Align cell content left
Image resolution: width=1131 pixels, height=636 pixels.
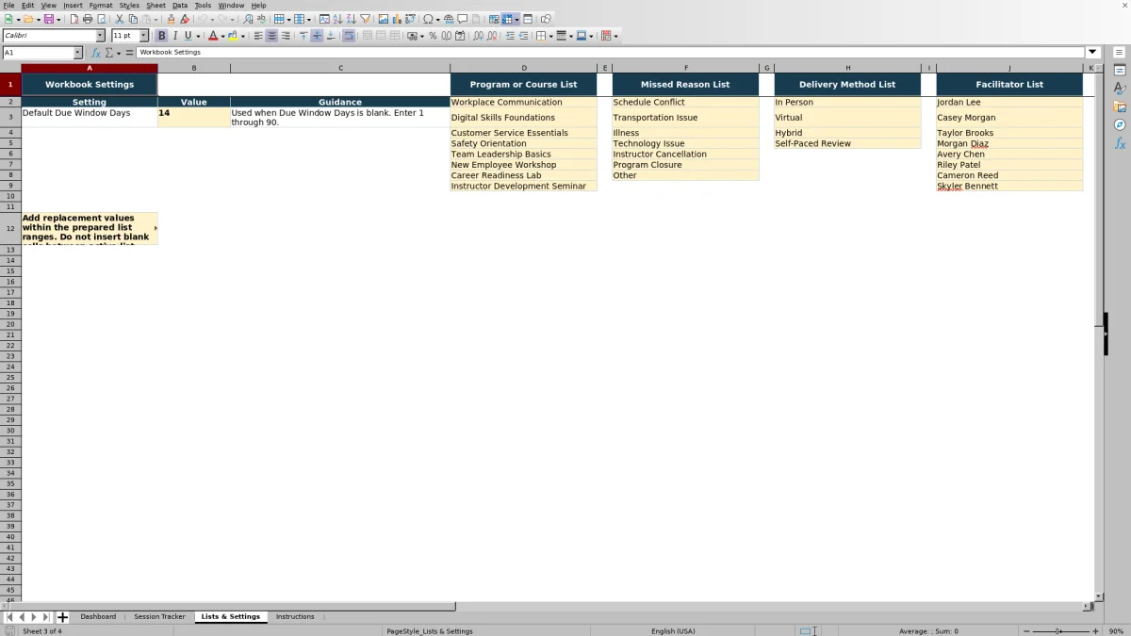point(258,36)
